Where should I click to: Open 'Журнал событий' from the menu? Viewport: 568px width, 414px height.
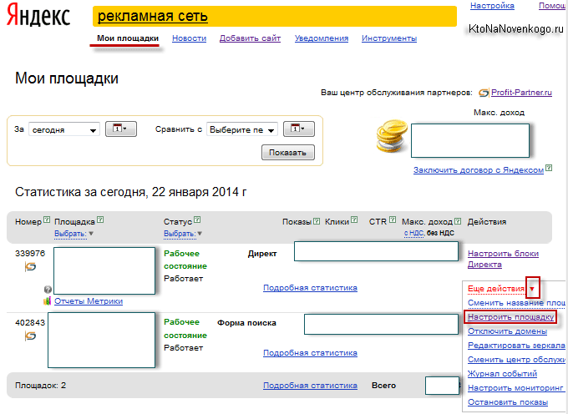(502, 373)
